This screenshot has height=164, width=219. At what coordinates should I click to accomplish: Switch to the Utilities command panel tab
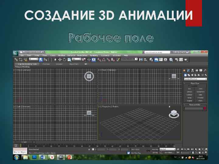205,70
